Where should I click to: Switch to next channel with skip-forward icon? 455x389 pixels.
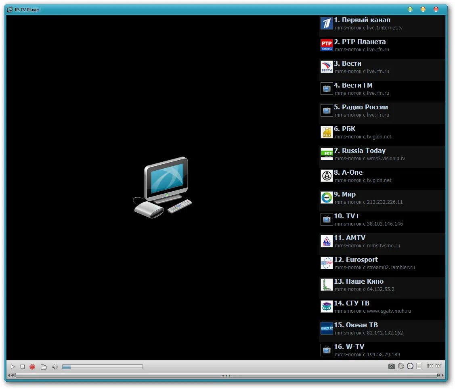pyautogui.click(x=438, y=366)
